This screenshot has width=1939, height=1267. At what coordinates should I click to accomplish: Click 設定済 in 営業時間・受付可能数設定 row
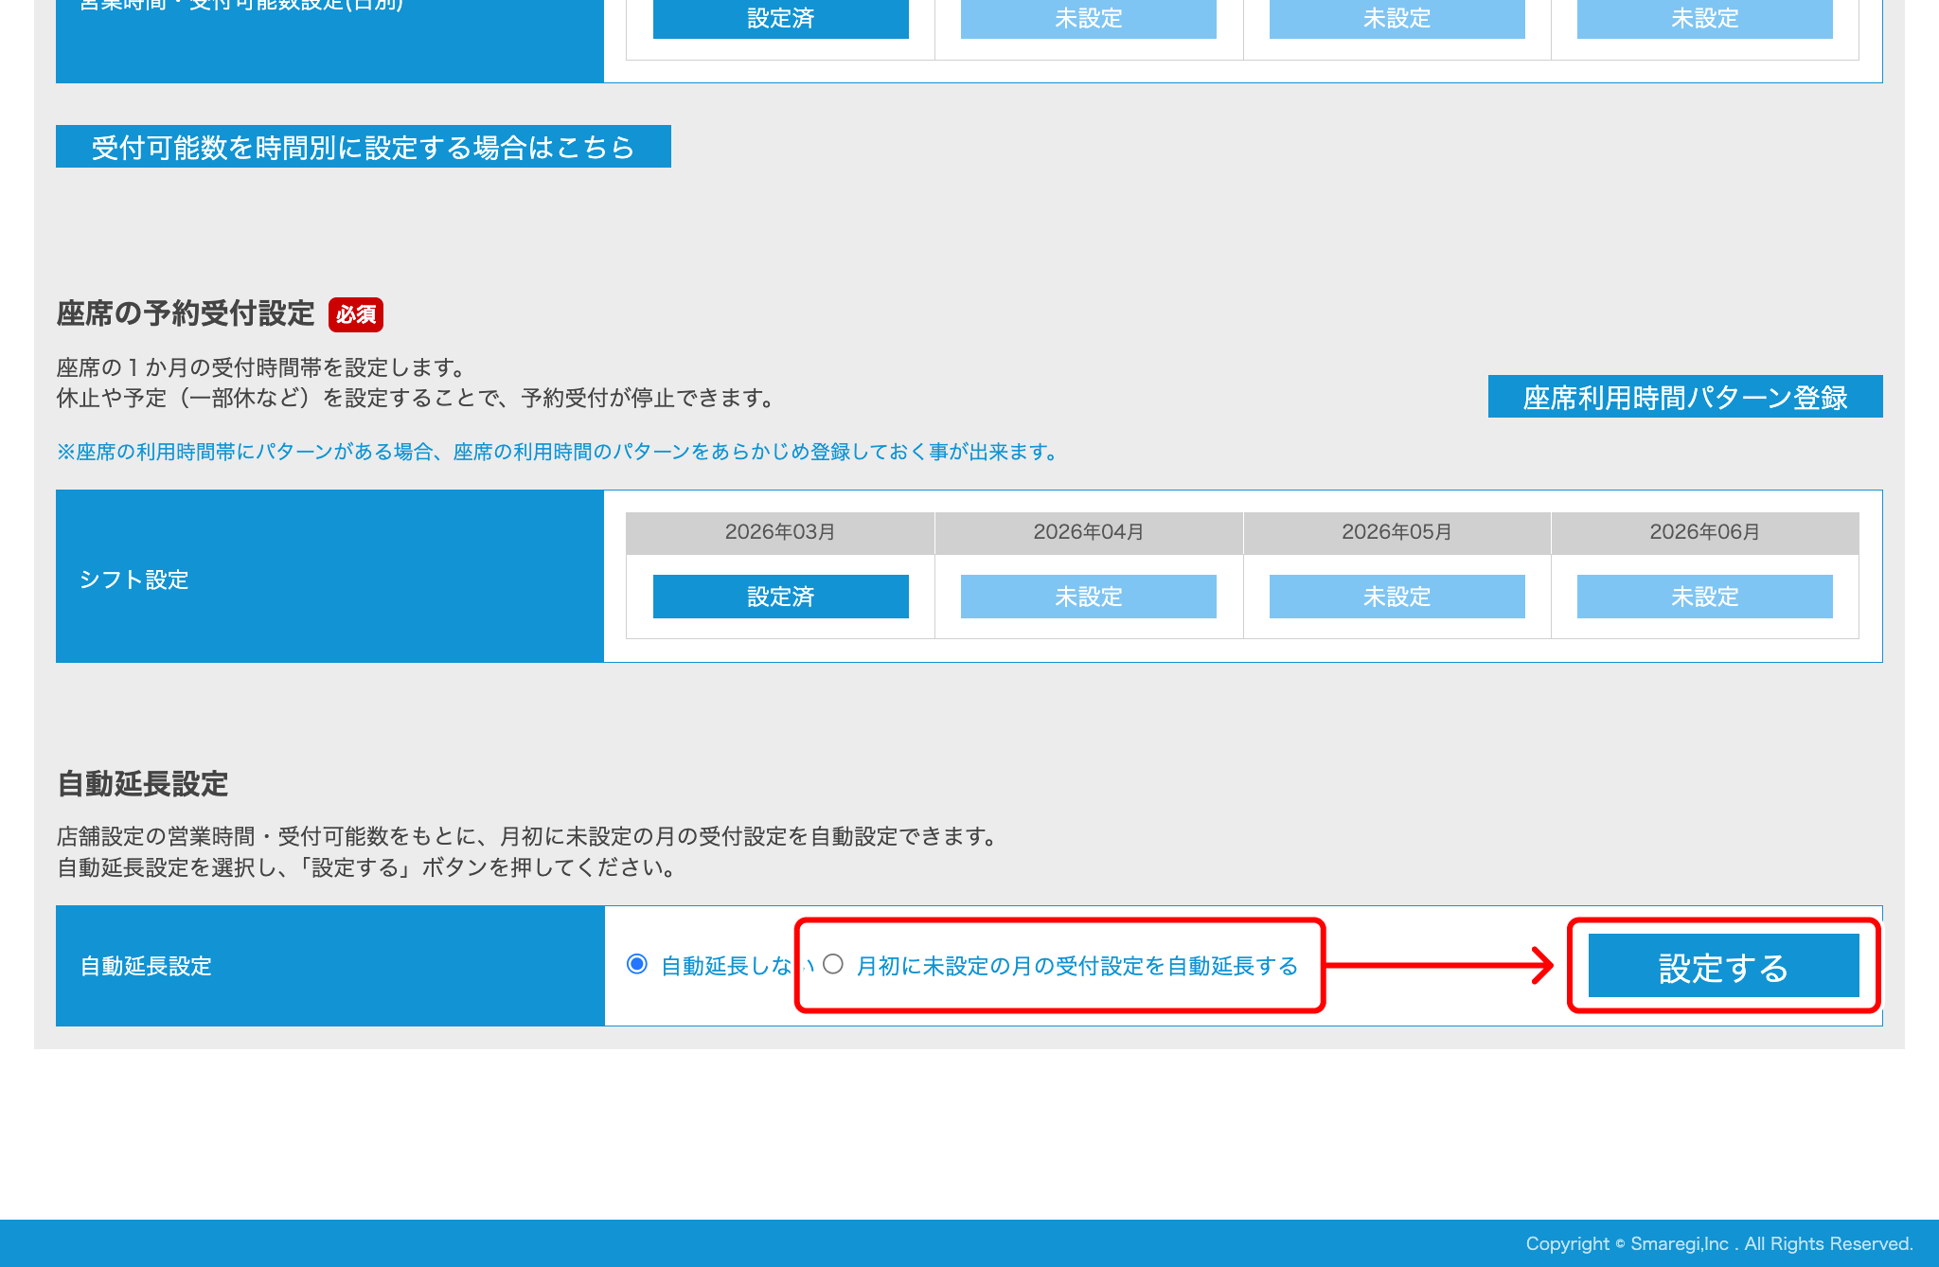click(780, 19)
